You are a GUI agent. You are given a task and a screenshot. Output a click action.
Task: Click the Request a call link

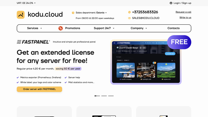[183, 12]
